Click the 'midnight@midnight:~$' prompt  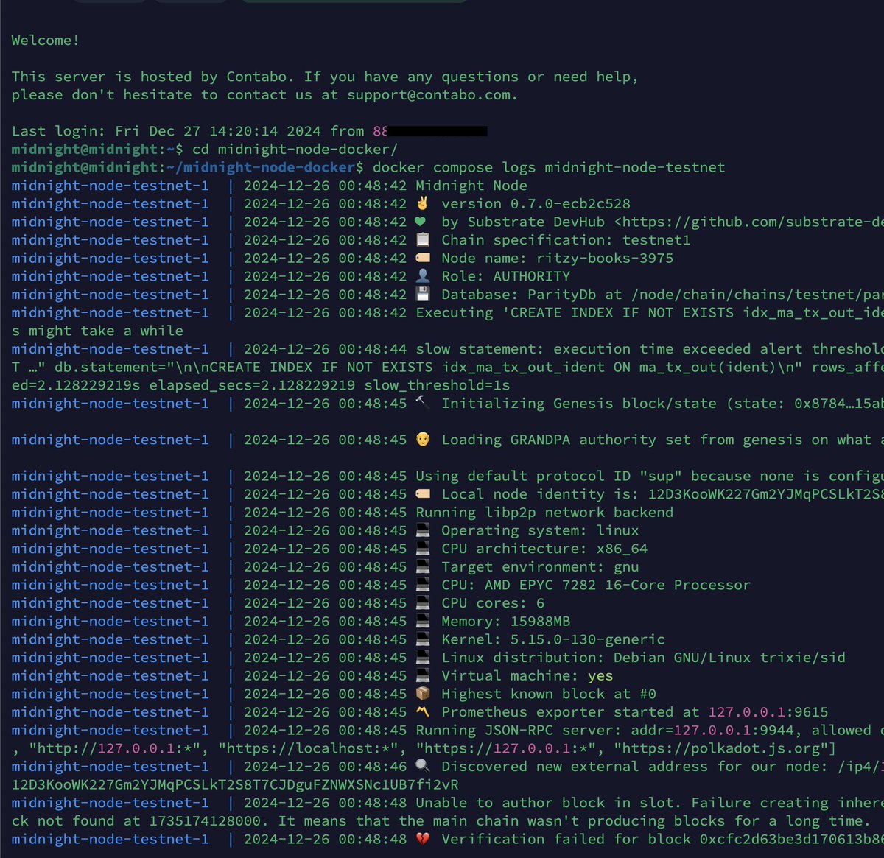point(97,150)
